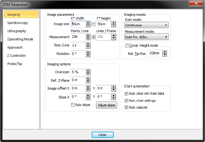Viewport: 205px width, 142px height.
Task: Open the Z-Controller section
Action: point(17,56)
